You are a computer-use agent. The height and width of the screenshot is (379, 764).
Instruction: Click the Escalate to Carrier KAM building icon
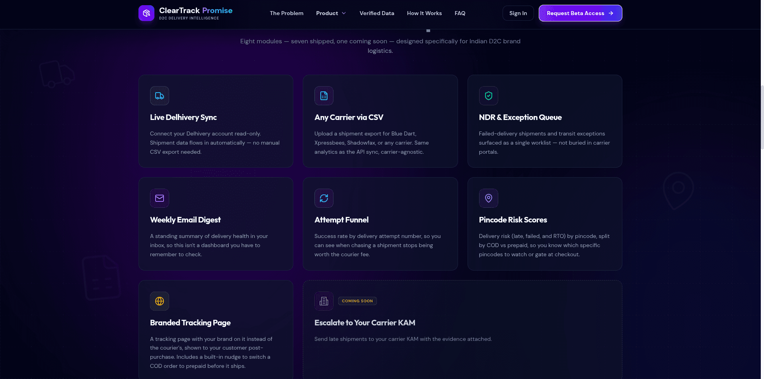(324, 301)
